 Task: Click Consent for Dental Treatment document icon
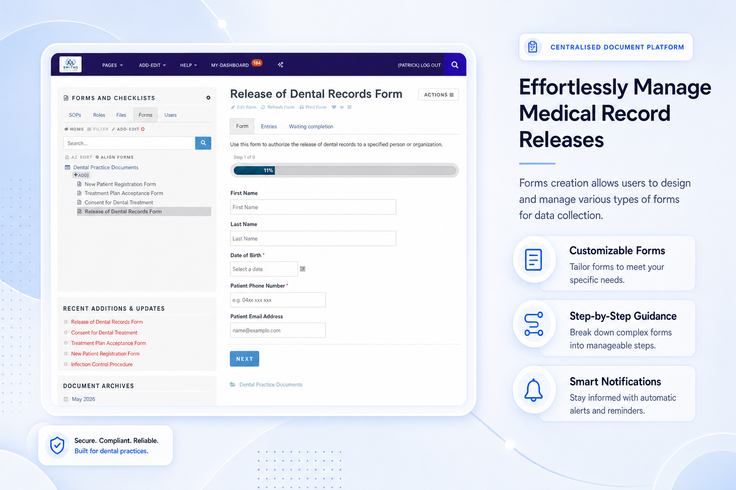(x=79, y=202)
